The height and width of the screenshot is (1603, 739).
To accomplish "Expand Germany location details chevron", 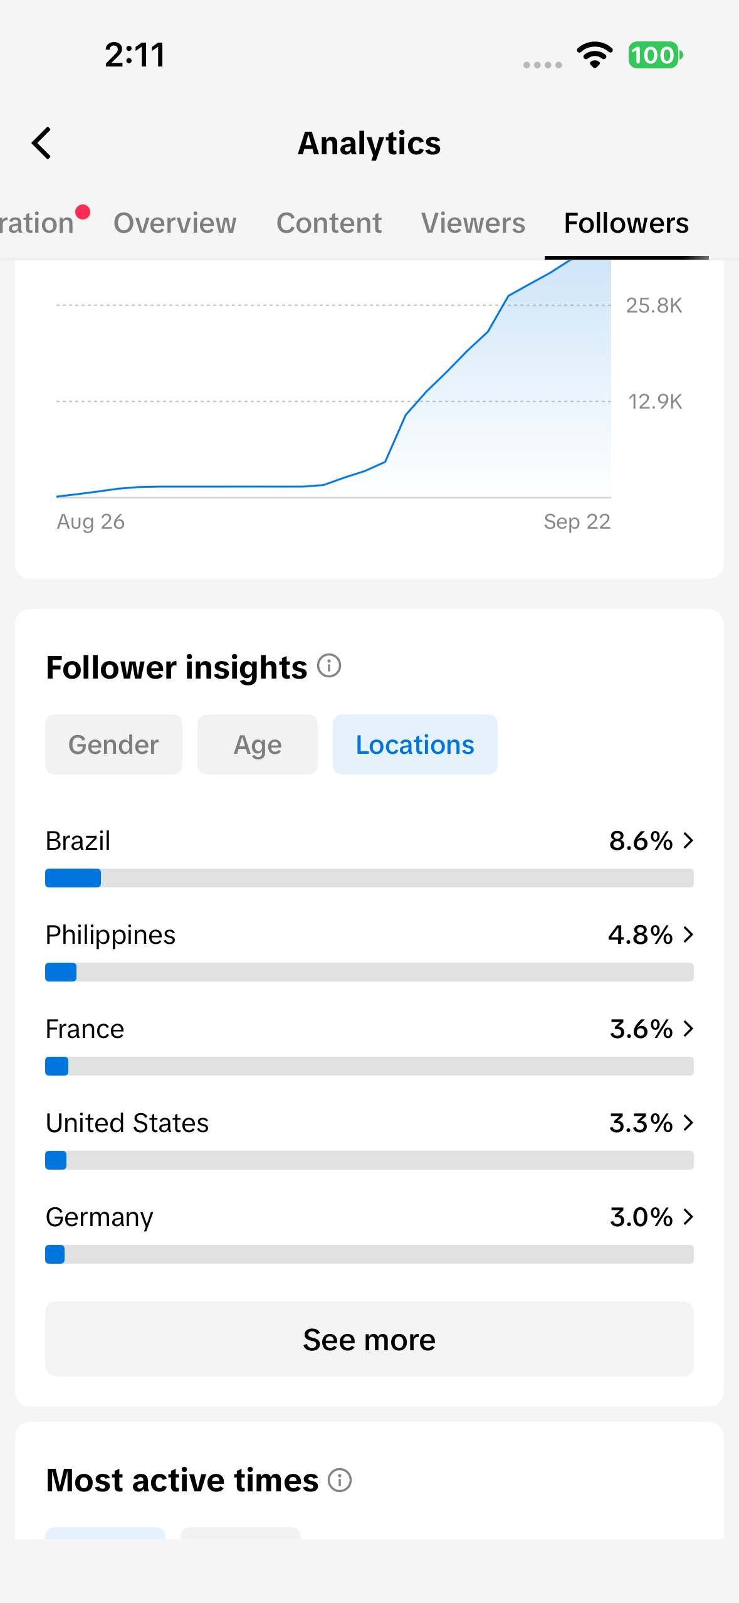I will point(688,1217).
